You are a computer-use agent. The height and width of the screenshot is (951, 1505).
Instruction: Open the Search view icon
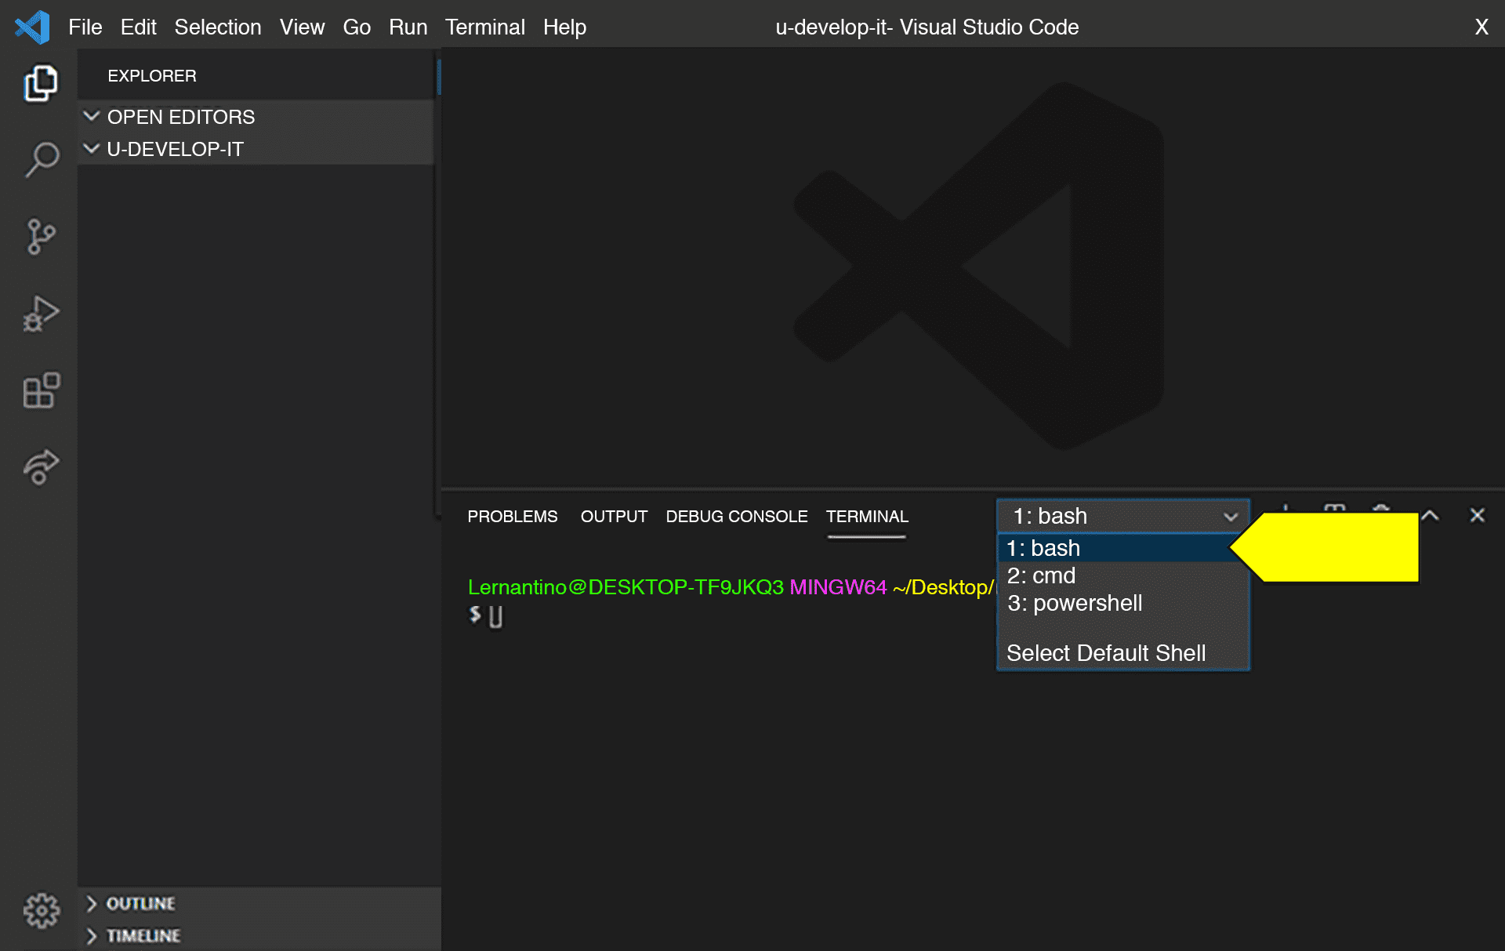41,159
